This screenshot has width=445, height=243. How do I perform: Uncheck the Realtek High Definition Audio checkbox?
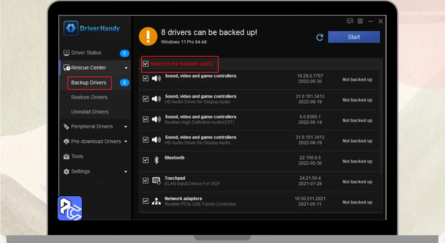(146, 119)
